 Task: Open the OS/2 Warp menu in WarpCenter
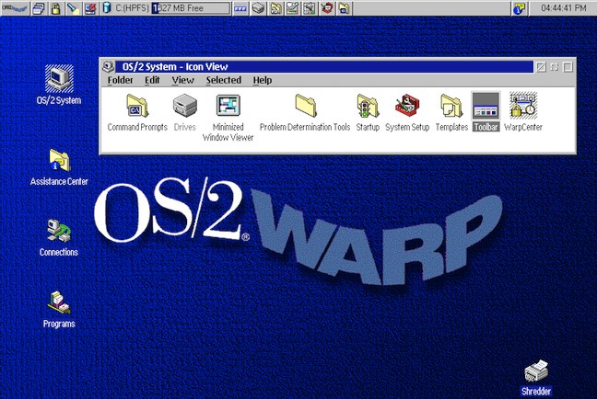click(x=15, y=8)
